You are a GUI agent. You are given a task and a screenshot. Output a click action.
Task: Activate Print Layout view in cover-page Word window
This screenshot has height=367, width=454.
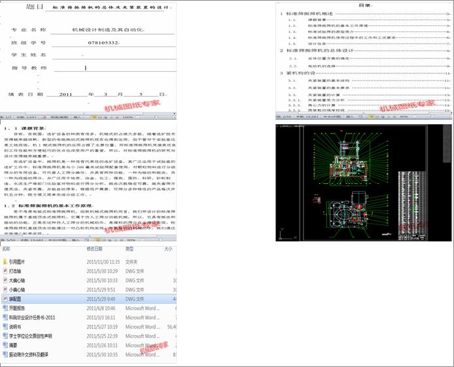point(94,117)
